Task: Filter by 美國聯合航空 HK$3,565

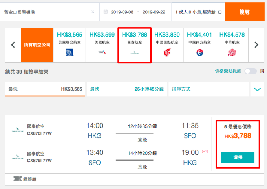Action: click(x=69, y=45)
